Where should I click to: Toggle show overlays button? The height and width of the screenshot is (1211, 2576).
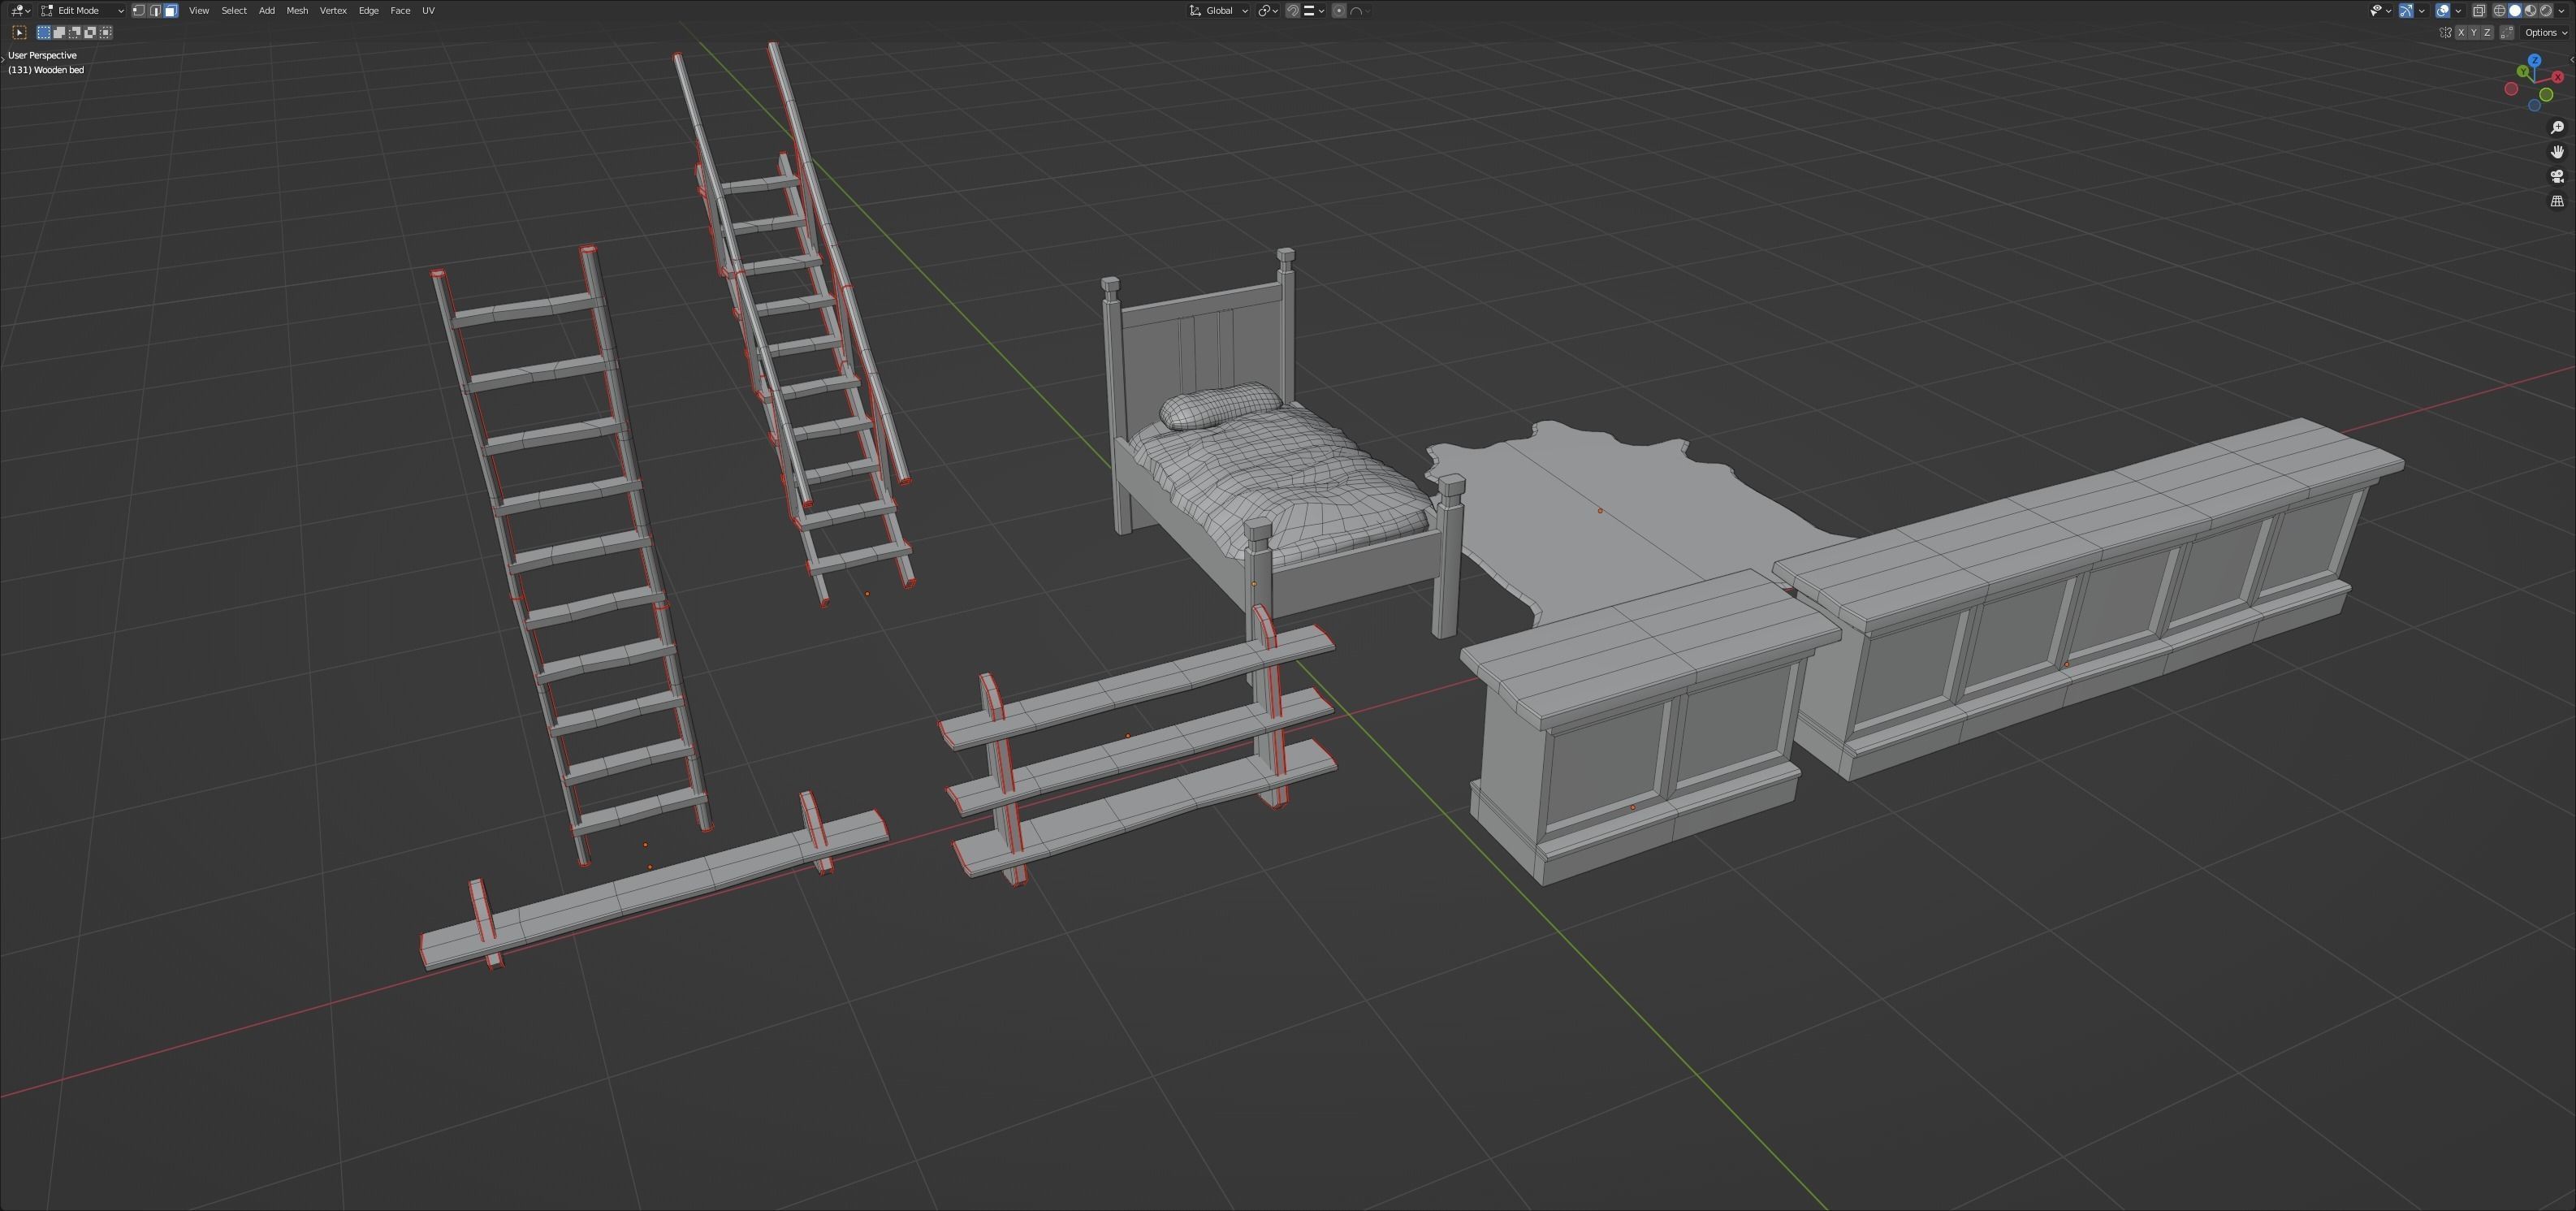point(2443,11)
